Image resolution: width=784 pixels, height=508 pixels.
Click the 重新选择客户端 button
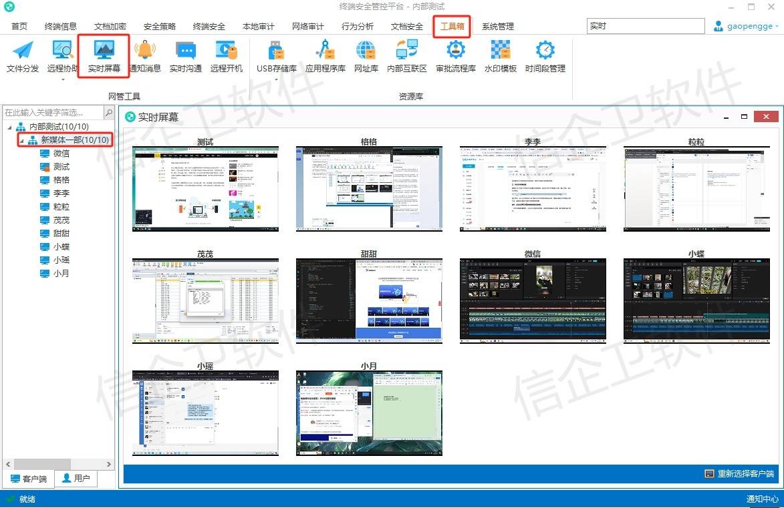pyautogui.click(x=739, y=474)
